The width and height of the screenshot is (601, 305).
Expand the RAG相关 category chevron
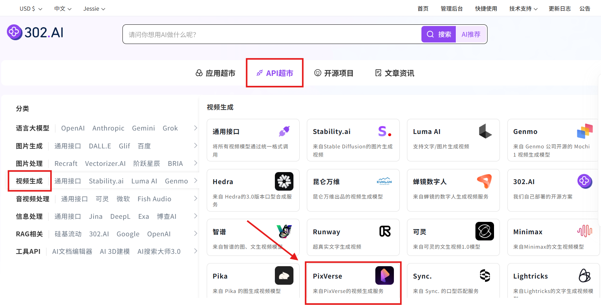(195, 234)
